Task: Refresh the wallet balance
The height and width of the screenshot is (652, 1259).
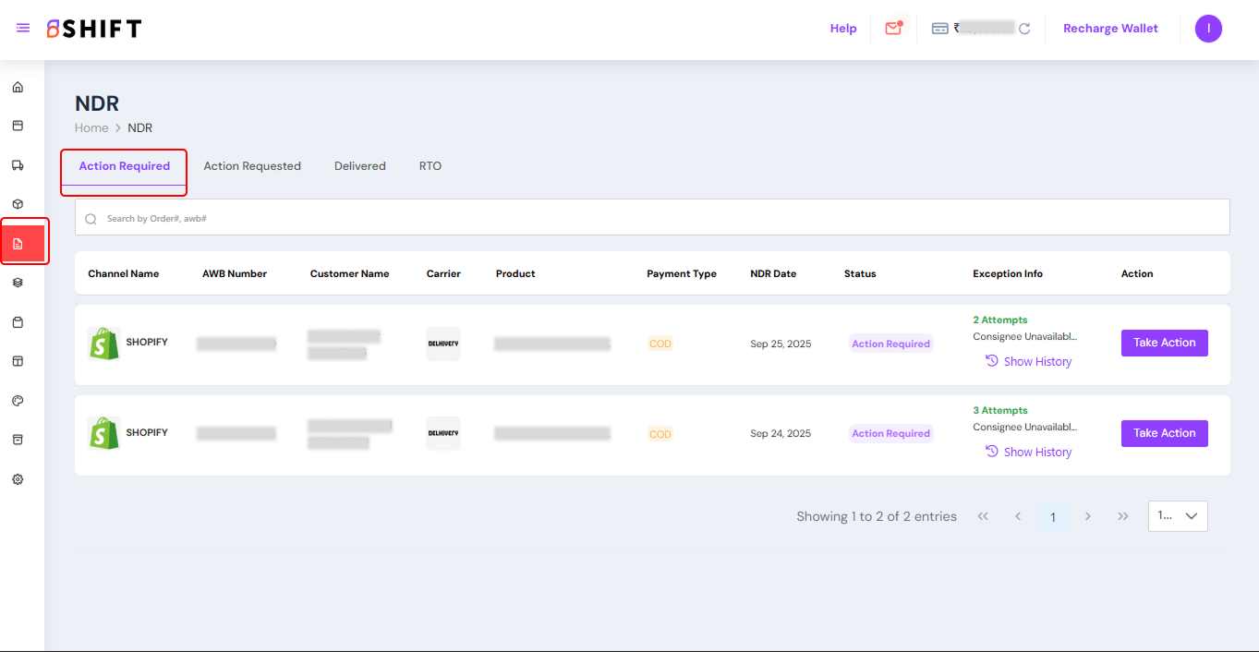Action: tap(1024, 29)
